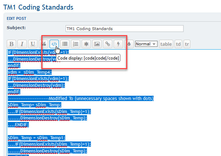Insert tr row tag button
The height and width of the screenshot is (156, 221).
pyautogui.click(x=187, y=44)
